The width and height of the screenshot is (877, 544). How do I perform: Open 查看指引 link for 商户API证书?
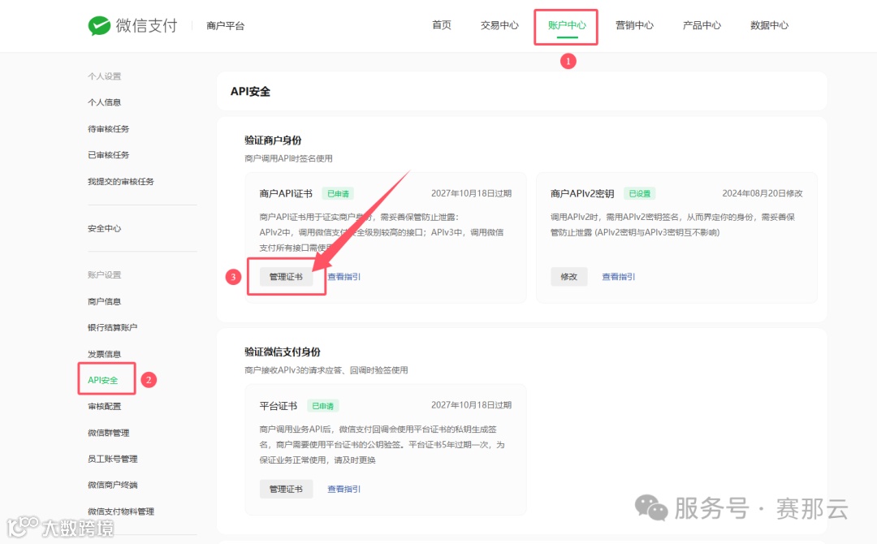pyautogui.click(x=344, y=277)
